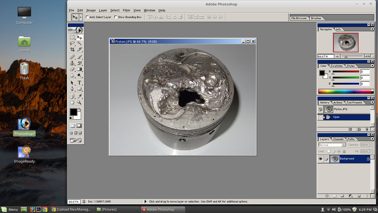Enable Show Bounding Box checkbox
The width and height of the screenshot is (378, 213).
coord(116,17)
